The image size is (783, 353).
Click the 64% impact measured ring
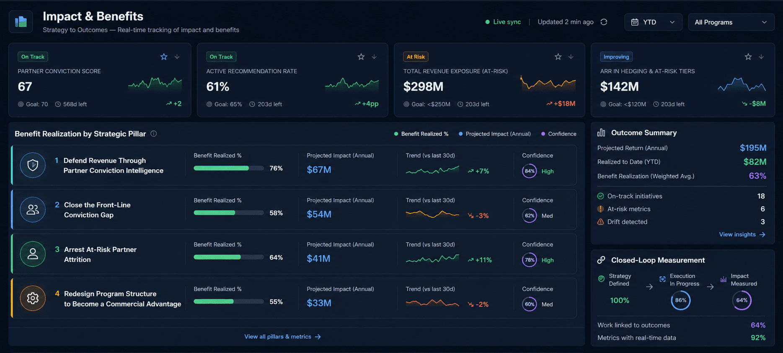[742, 300]
